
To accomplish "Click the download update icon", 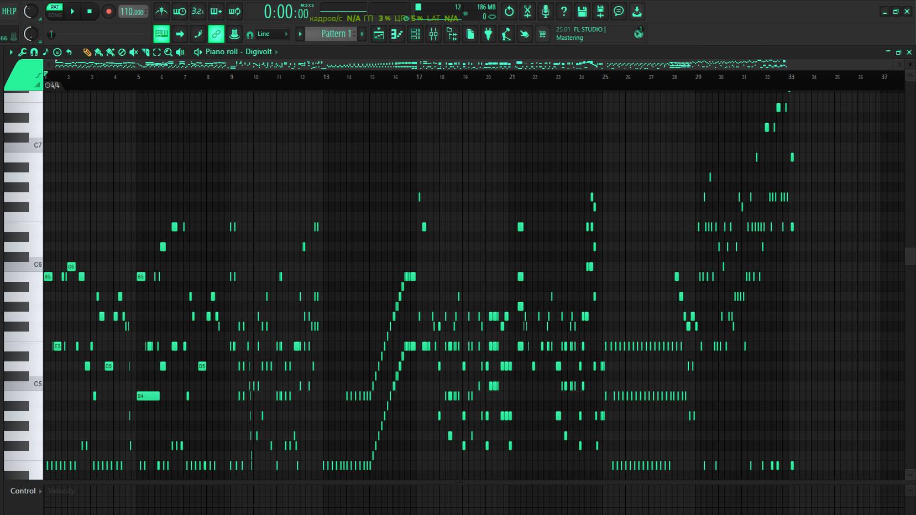I will [x=637, y=11].
